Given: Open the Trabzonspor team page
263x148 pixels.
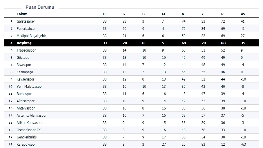Looking at the screenshot, I should (26, 50).
